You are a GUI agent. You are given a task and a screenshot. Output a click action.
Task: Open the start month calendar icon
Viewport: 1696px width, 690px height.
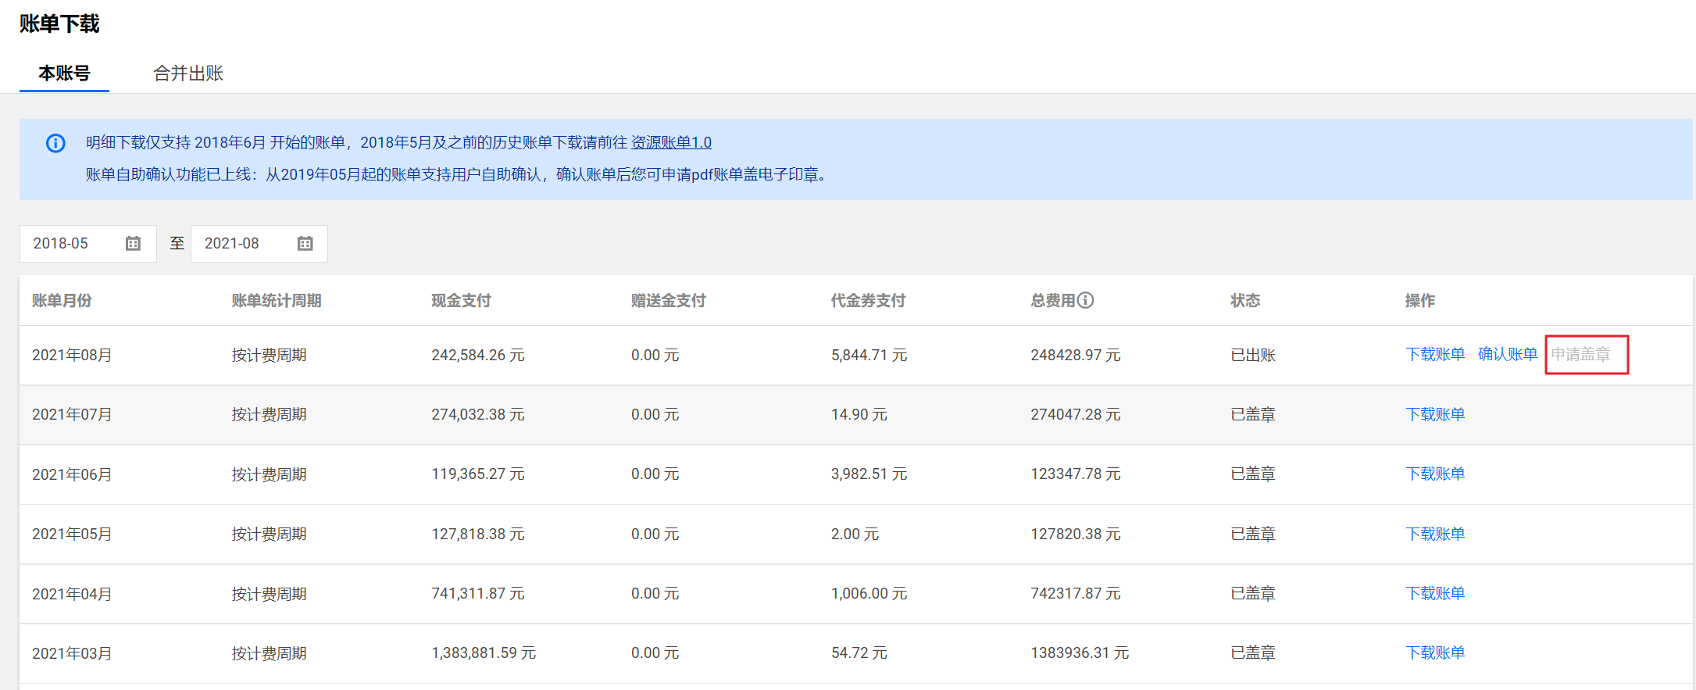pyautogui.click(x=133, y=244)
